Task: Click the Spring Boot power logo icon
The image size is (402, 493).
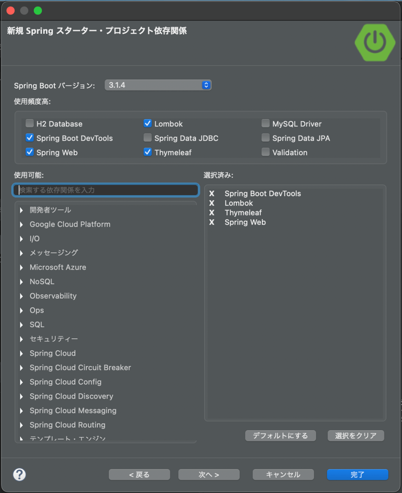Action: tap(375, 43)
